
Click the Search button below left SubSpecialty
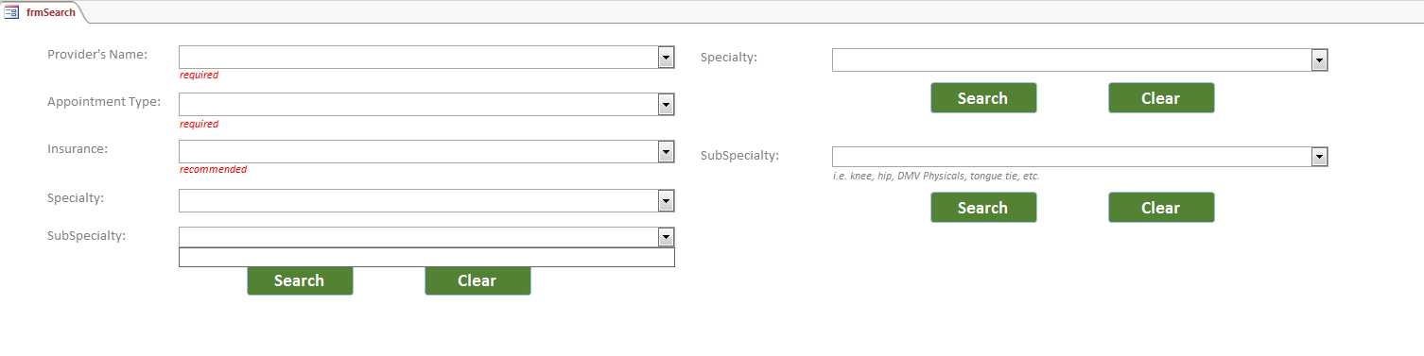[300, 280]
